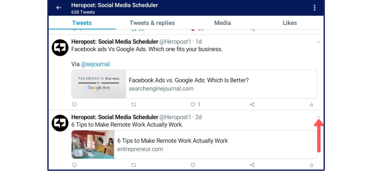Viewport: 392px width, 189px height.
Task: Switch to the Media tab
Action: point(222,23)
